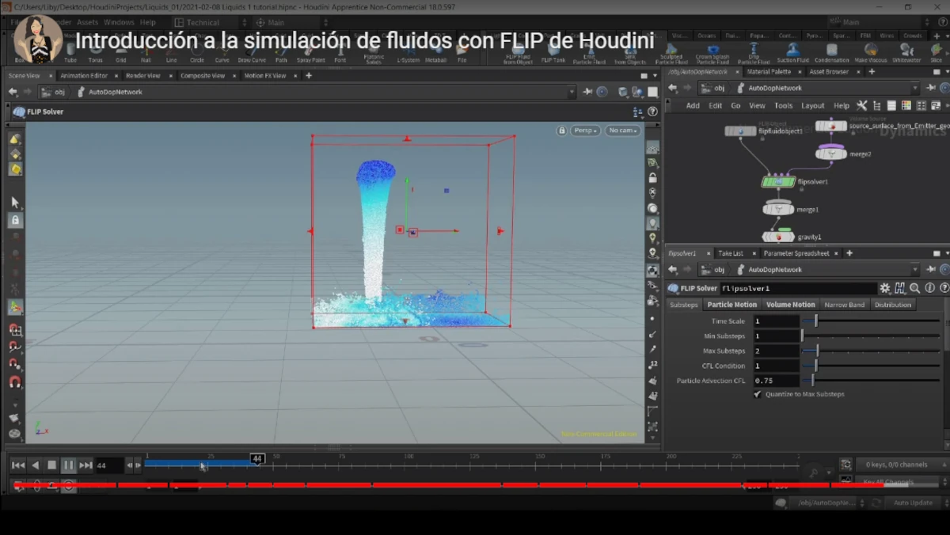Adjust the Max Substeps slider
950x535 pixels.
pyautogui.click(x=871, y=351)
